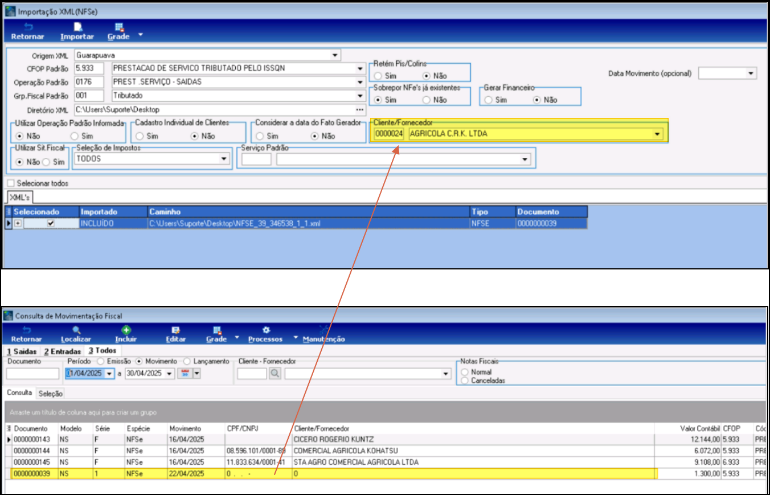The image size is (770, 495).
Task: Open the Seleção tab
Action: [50, 393]
